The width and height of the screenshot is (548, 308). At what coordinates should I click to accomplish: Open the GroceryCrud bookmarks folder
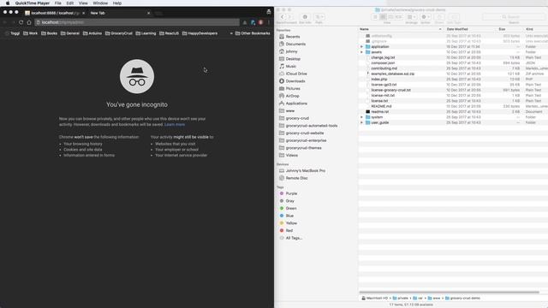coord(119,33)
